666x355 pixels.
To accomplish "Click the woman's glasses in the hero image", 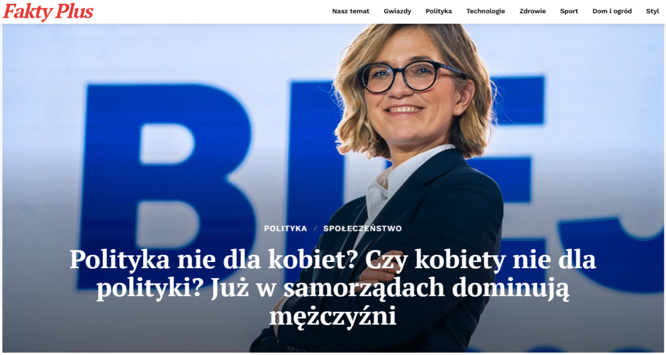I will pyautogui.click(x=409, y=76).
